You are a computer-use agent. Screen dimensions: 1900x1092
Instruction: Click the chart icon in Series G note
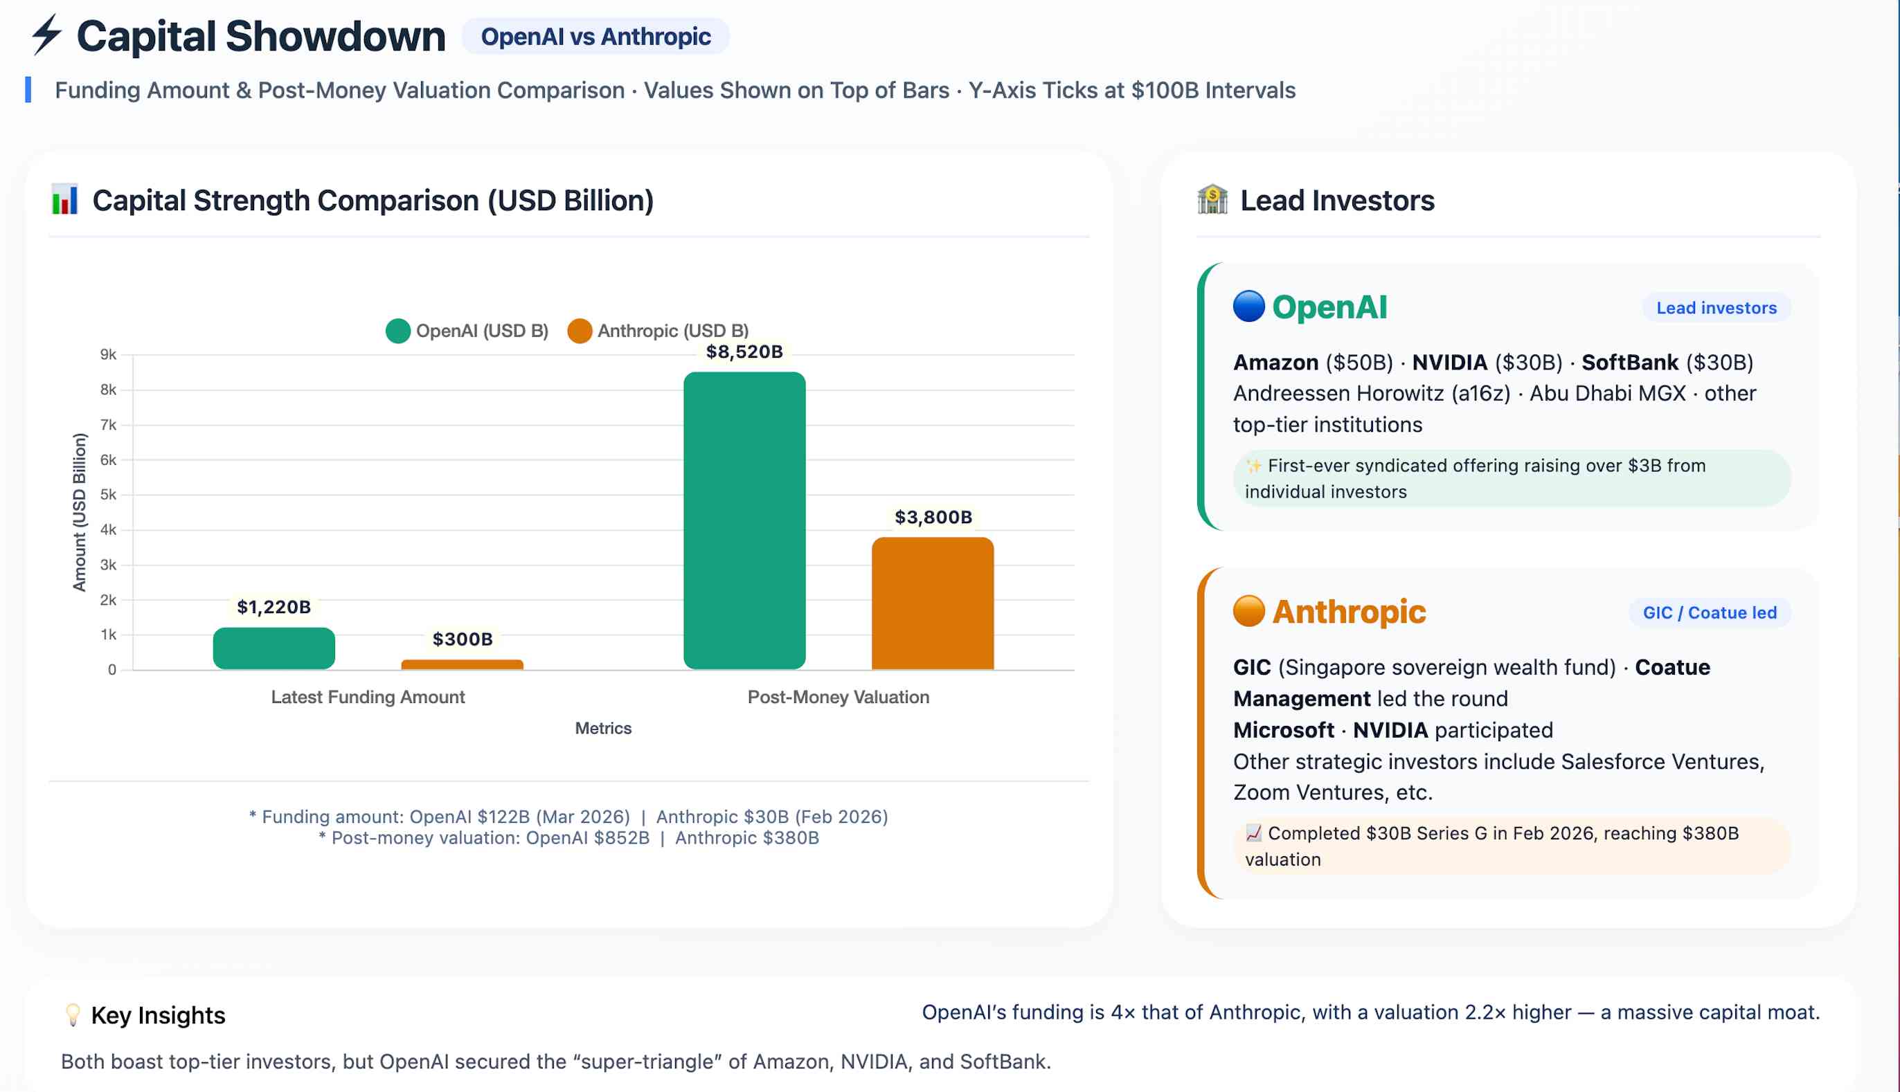click(1253, 833)
